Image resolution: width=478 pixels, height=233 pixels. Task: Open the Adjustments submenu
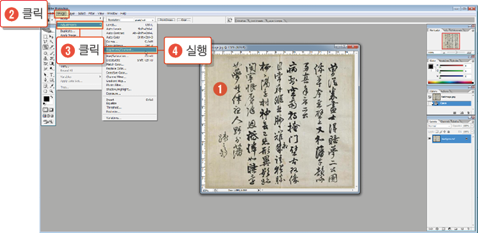coord(79,25)
